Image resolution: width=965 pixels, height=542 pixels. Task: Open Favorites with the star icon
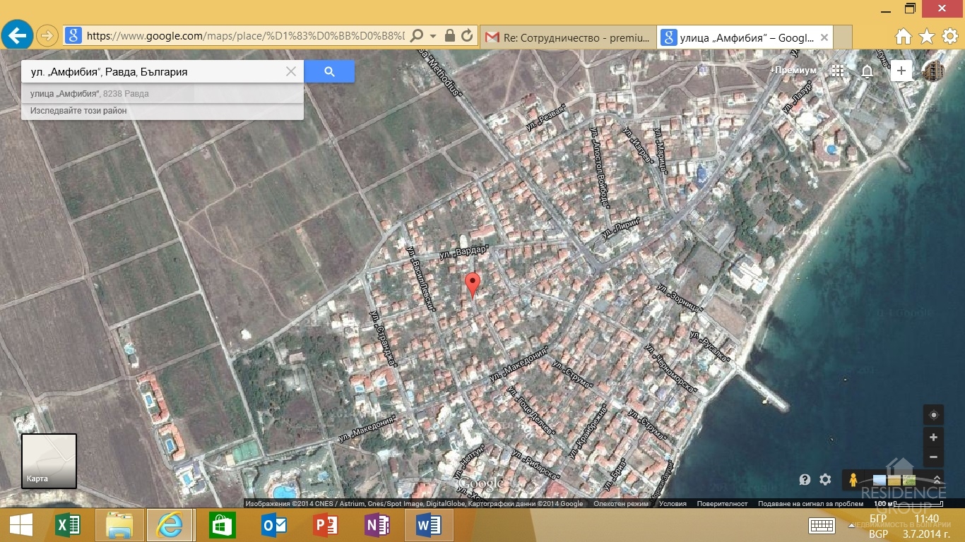click(927, 36)
